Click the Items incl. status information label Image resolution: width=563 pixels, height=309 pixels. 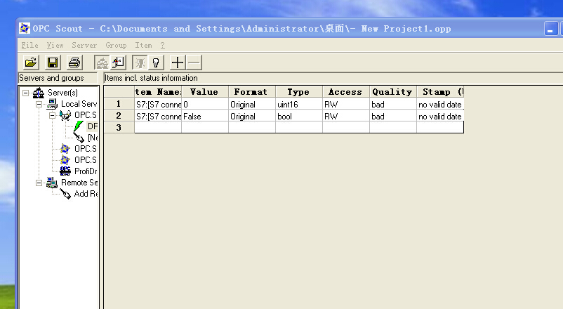(151, 78)
